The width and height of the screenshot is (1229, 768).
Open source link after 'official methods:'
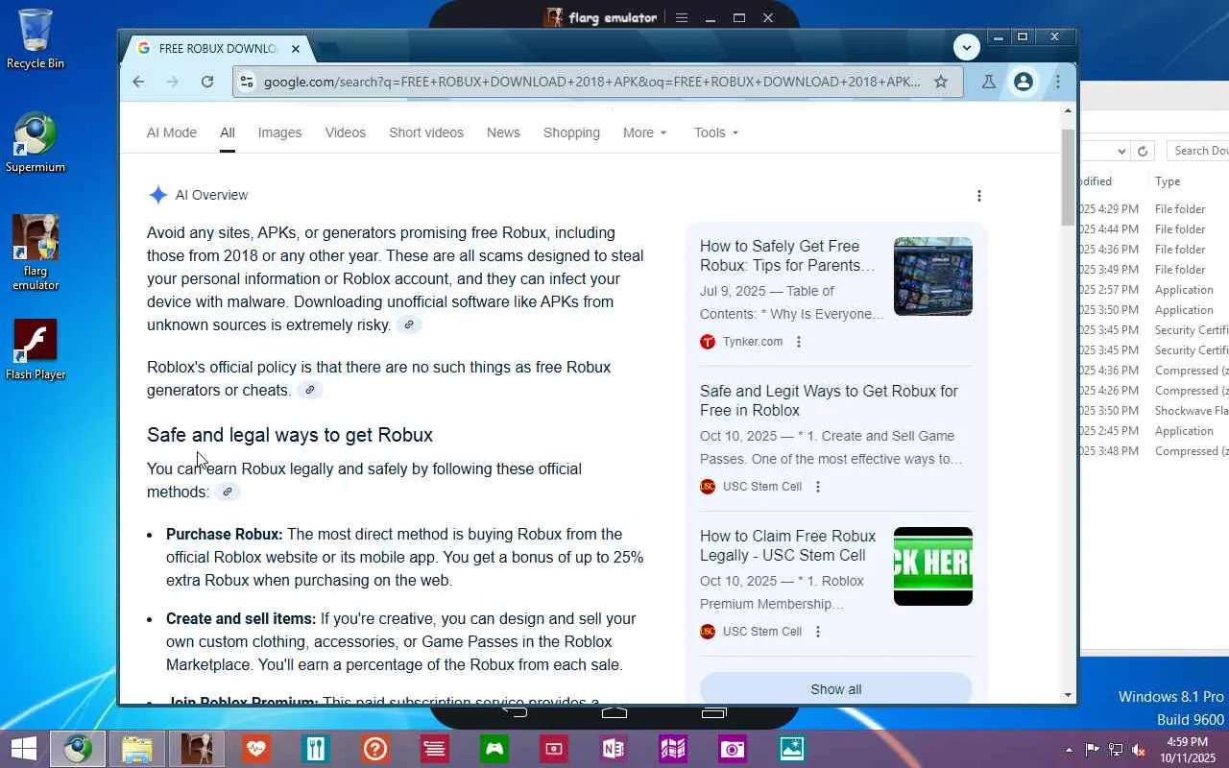tap(228, 492)
